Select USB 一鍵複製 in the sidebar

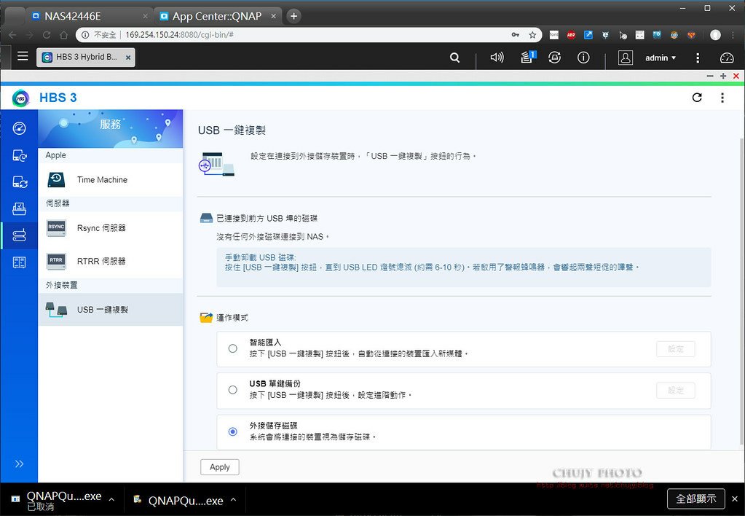(x=110, y=310)
